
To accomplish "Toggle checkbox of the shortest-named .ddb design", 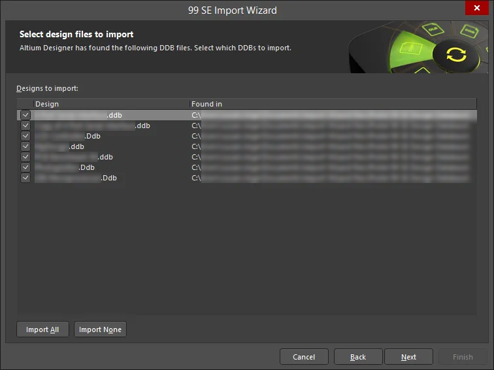I will 25,146.
